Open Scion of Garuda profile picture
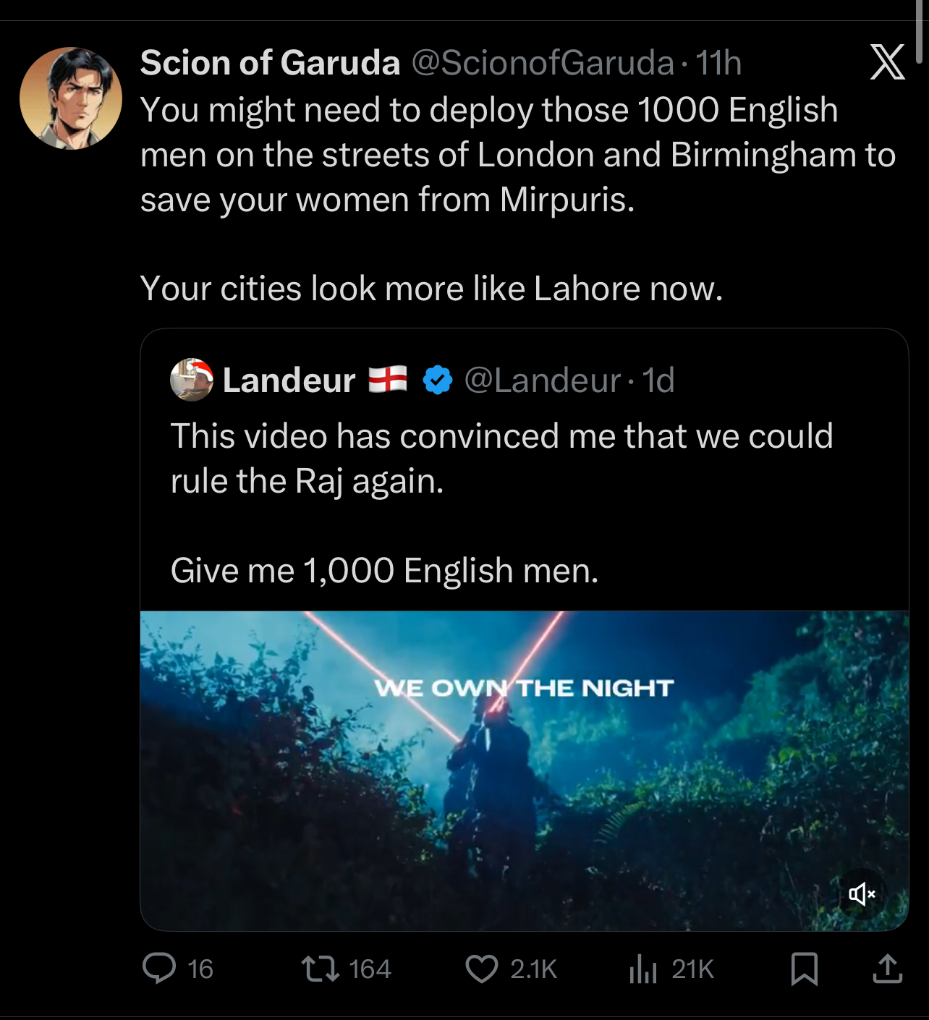This screenshot has width=929, height=1020. [71, 98]
